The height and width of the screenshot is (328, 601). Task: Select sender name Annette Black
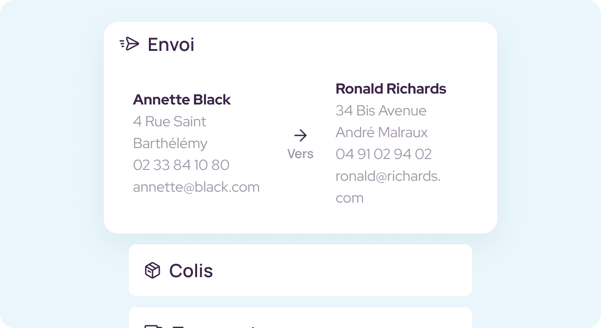point(182,99)
